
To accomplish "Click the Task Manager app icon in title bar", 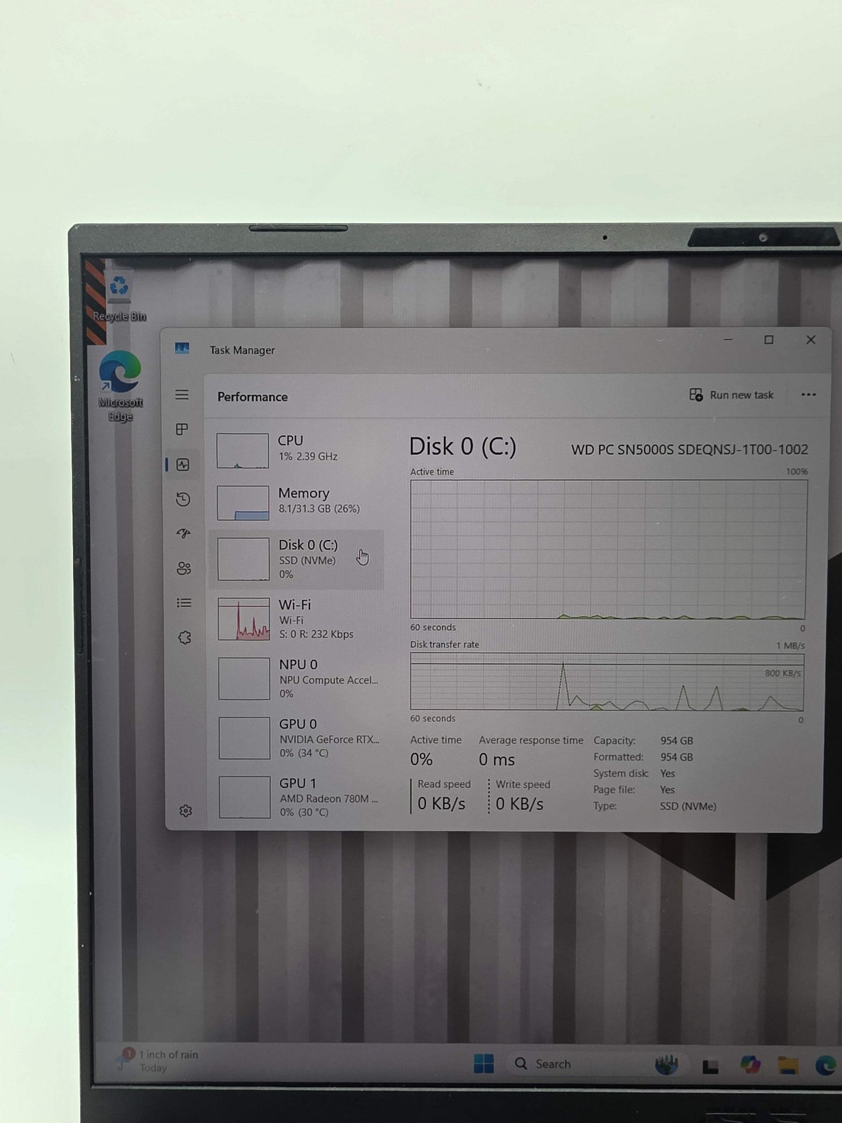I will [x=182, y=348].
